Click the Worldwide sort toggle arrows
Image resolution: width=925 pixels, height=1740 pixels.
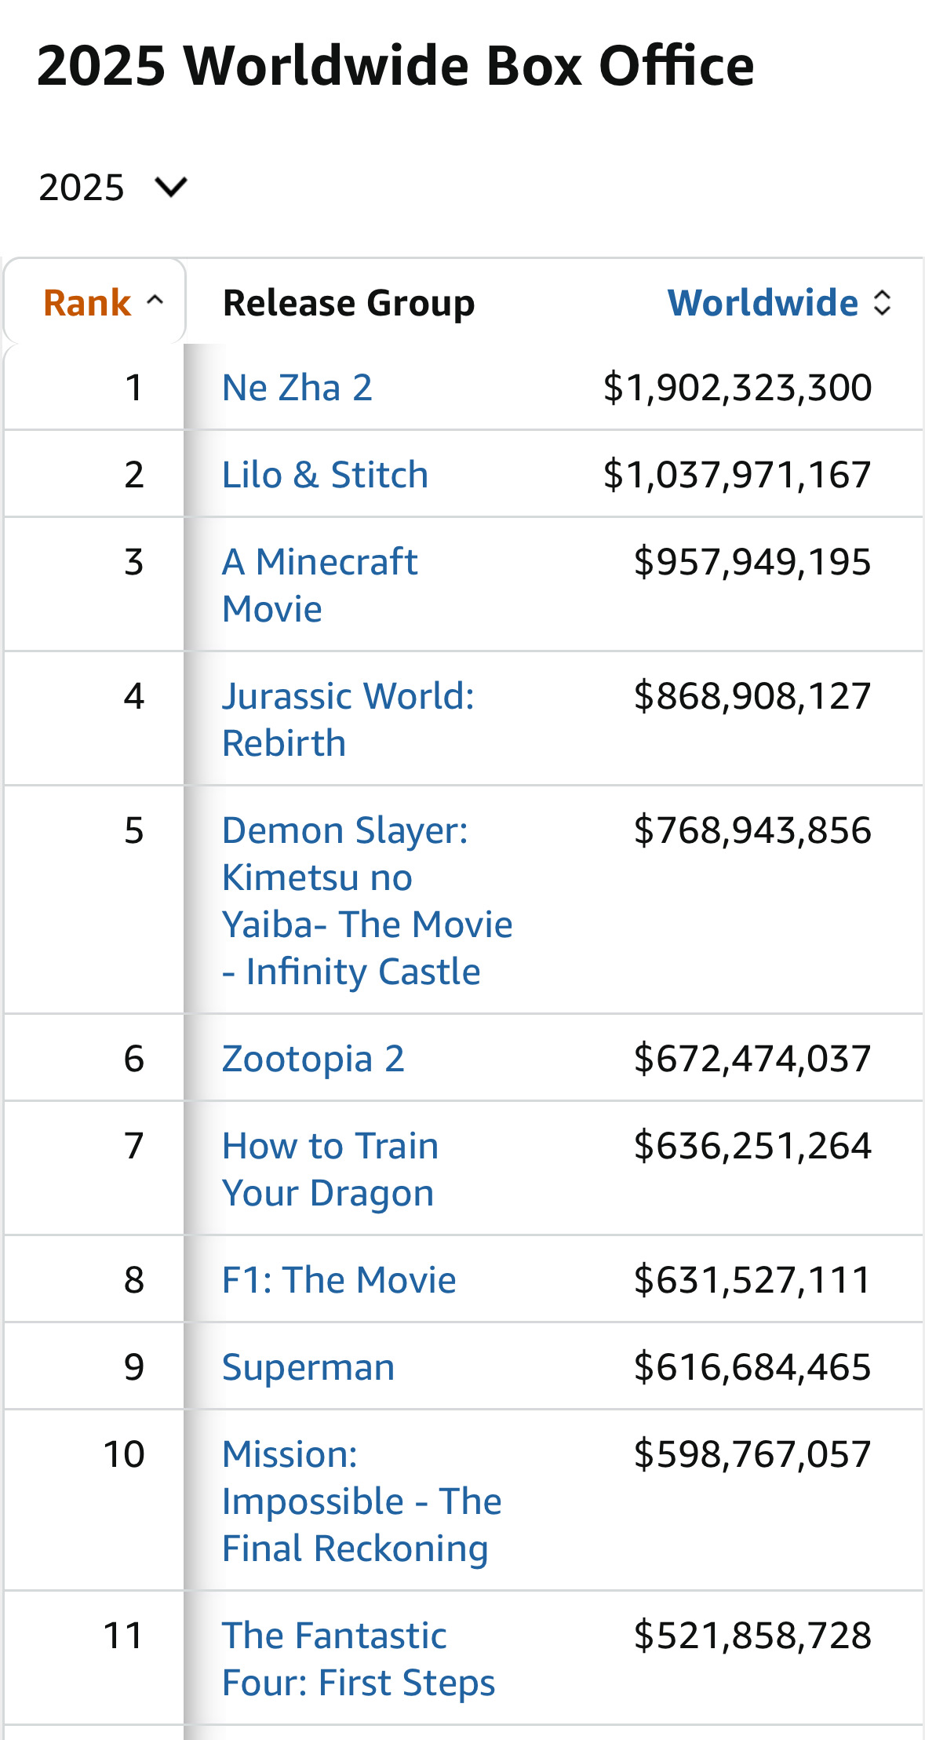883,303
